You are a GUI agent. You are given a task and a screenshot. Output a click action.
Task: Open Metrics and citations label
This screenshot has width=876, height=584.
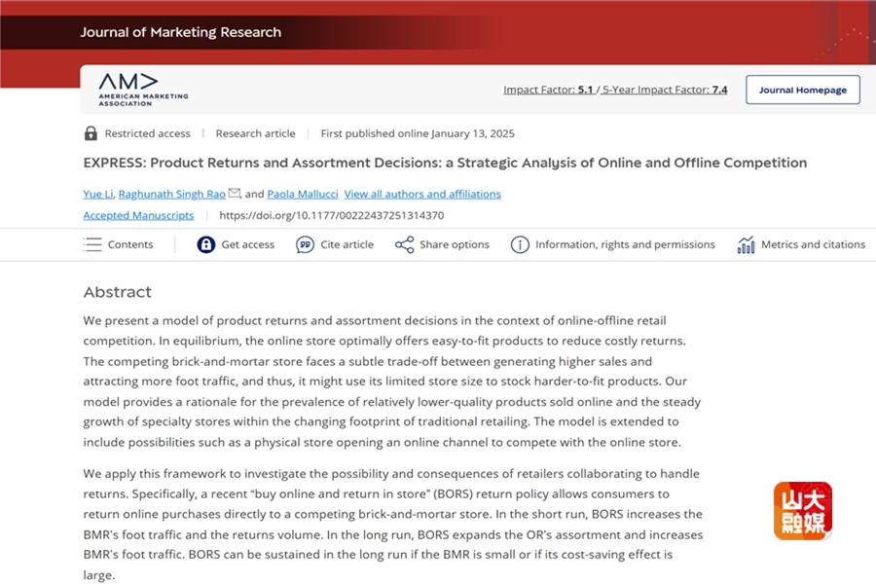point(813,244)
